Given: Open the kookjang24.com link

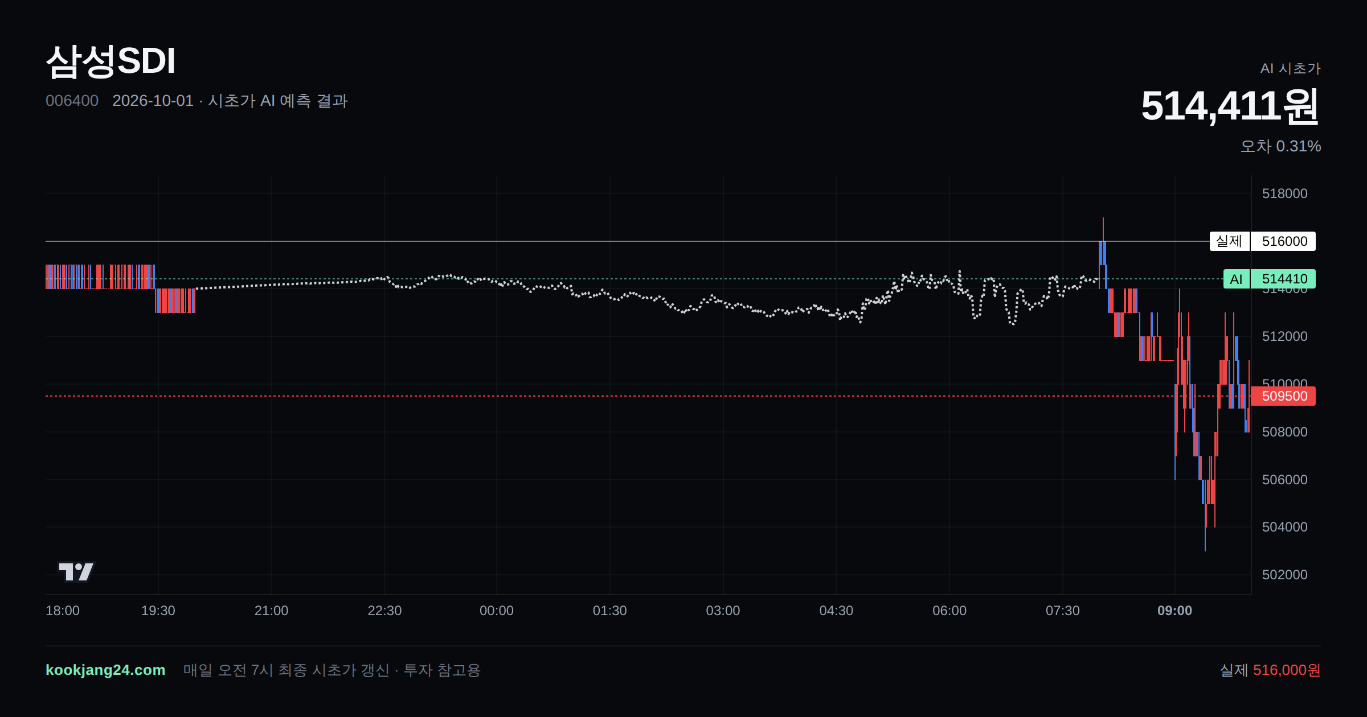Looking at the screenshot, I should 105,670.
